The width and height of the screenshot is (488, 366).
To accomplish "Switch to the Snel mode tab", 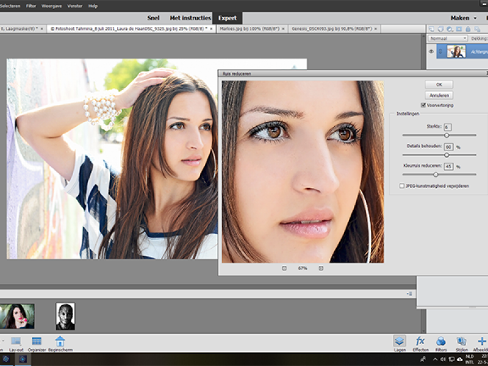I will pyautogui.click(x=153, y=18).
